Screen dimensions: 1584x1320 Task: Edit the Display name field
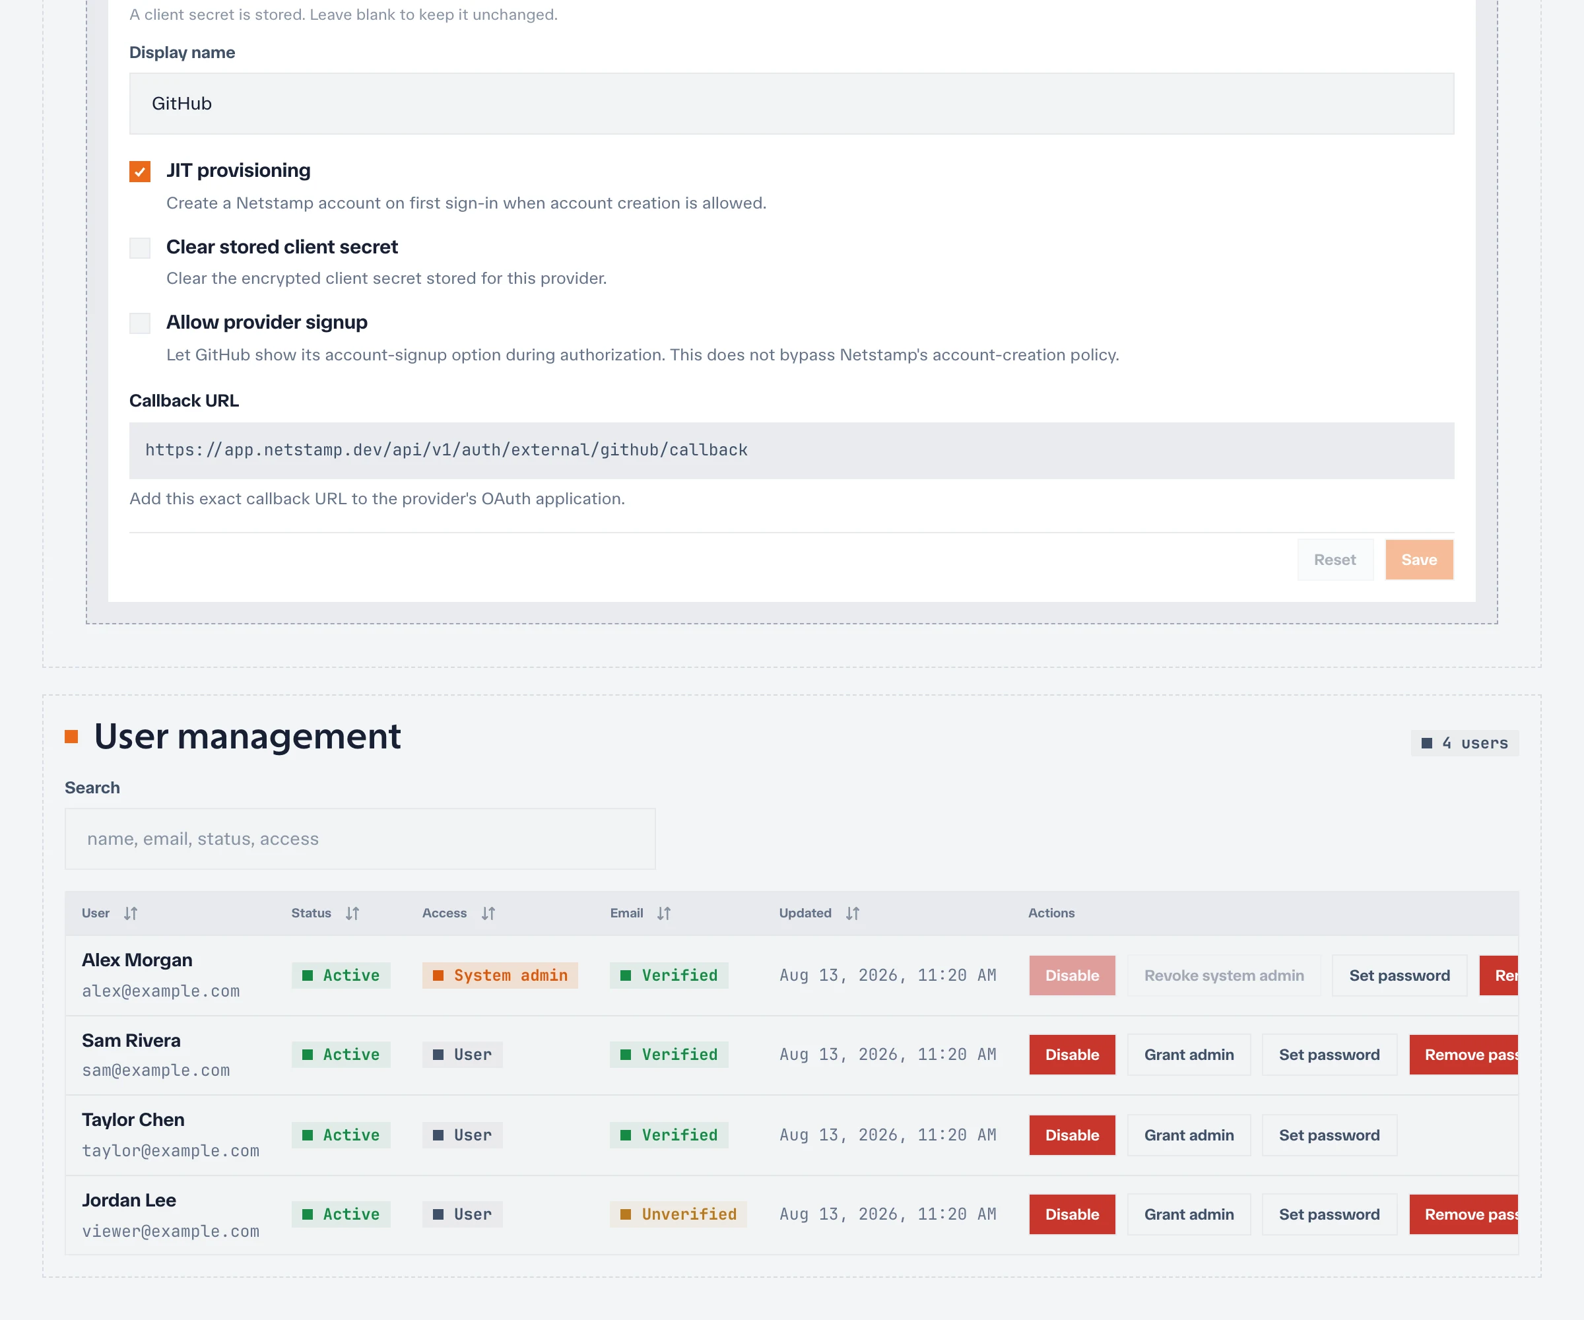pos(791,104)
